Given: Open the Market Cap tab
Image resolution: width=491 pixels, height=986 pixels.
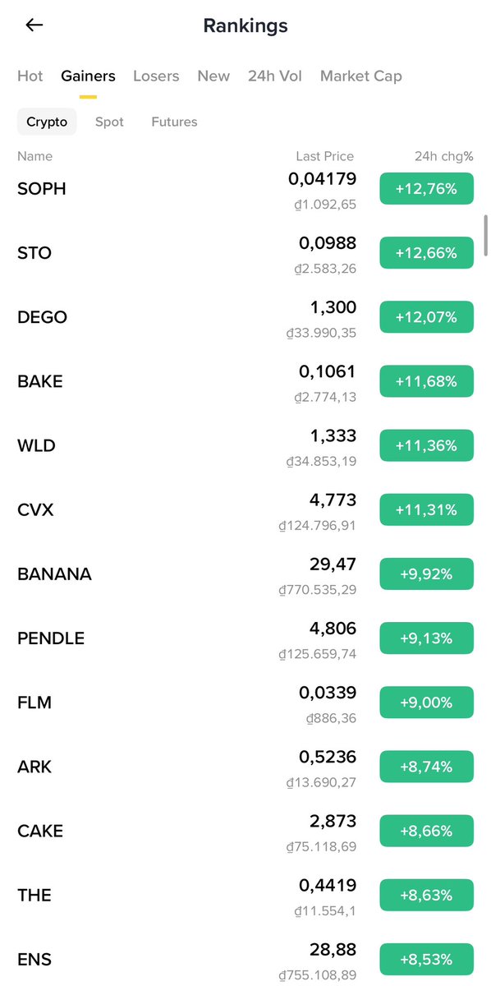Looking at the screenshot, I should [361, 76].
